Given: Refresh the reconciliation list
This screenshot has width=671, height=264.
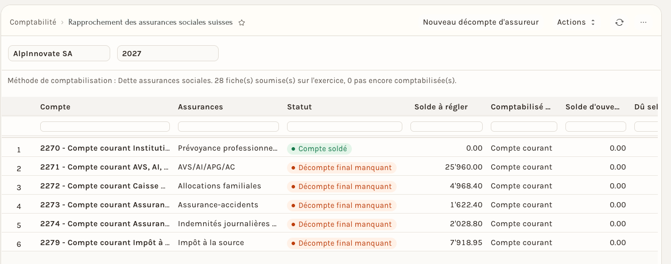Looking at the screenshot, I should pyautogui.click(x=619, y=22).
